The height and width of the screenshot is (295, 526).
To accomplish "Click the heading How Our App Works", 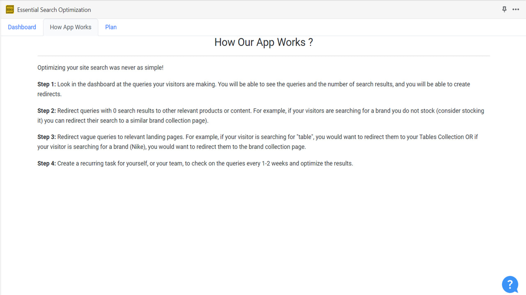I will (263, 42).
